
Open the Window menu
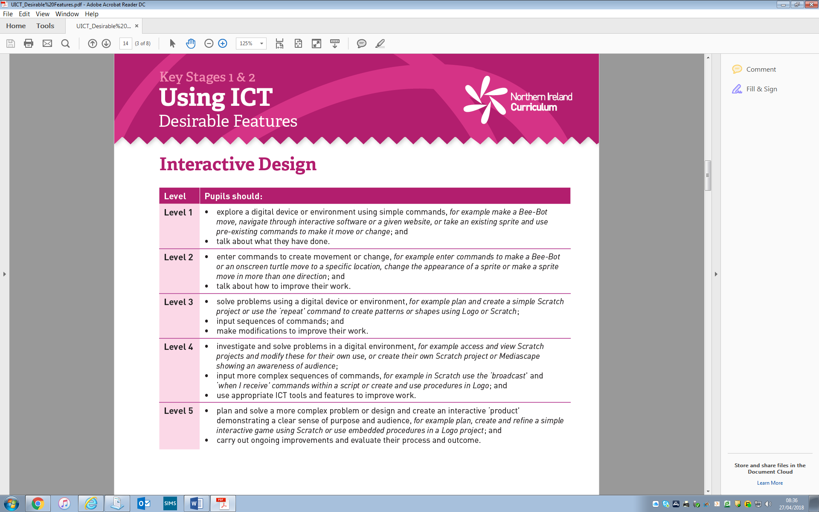pos(67,14)
